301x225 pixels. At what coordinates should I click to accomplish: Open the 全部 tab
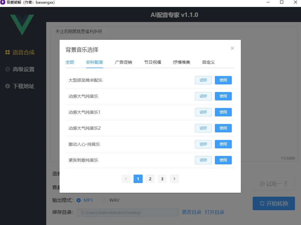[70, 62]
